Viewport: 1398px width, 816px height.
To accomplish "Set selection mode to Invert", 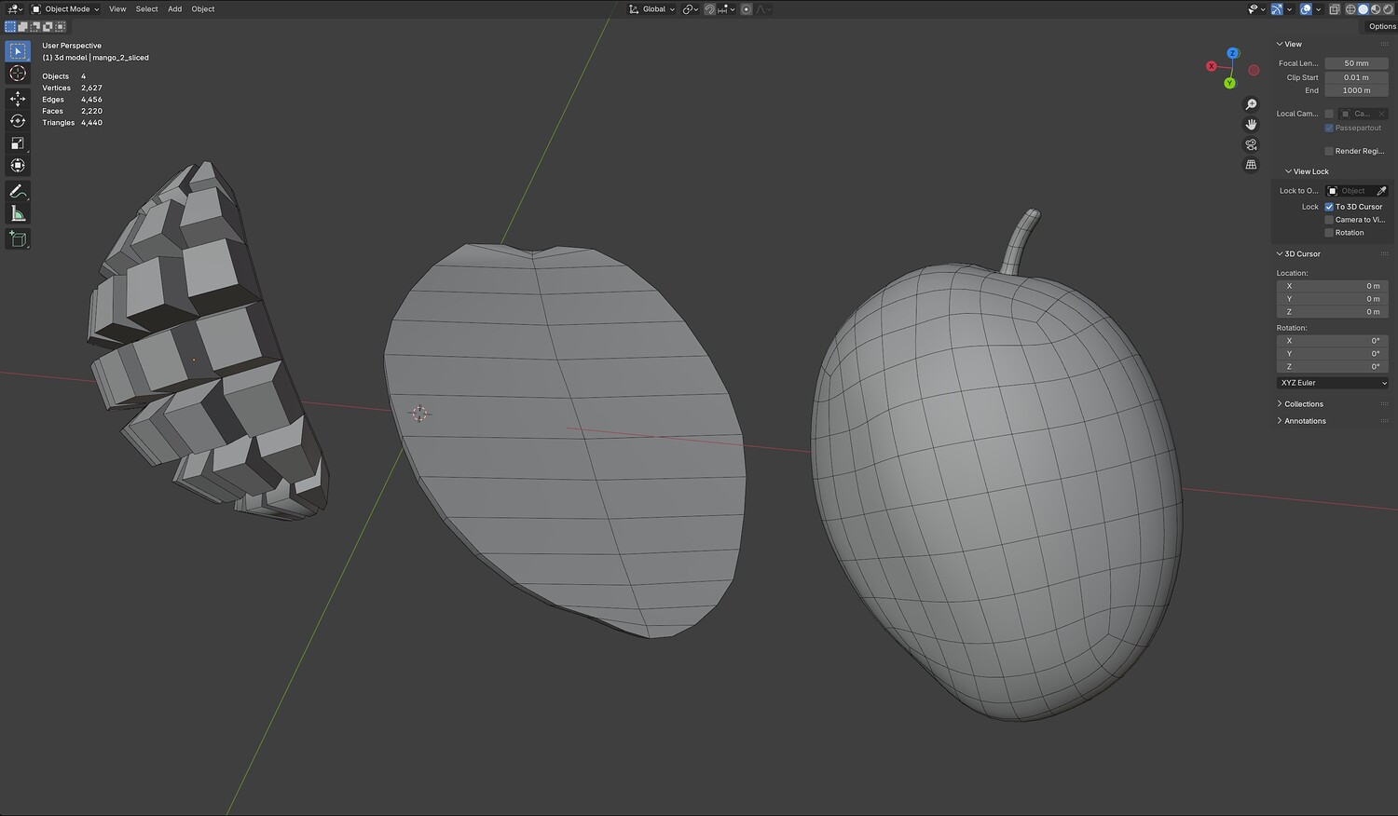I will (48, 27).
